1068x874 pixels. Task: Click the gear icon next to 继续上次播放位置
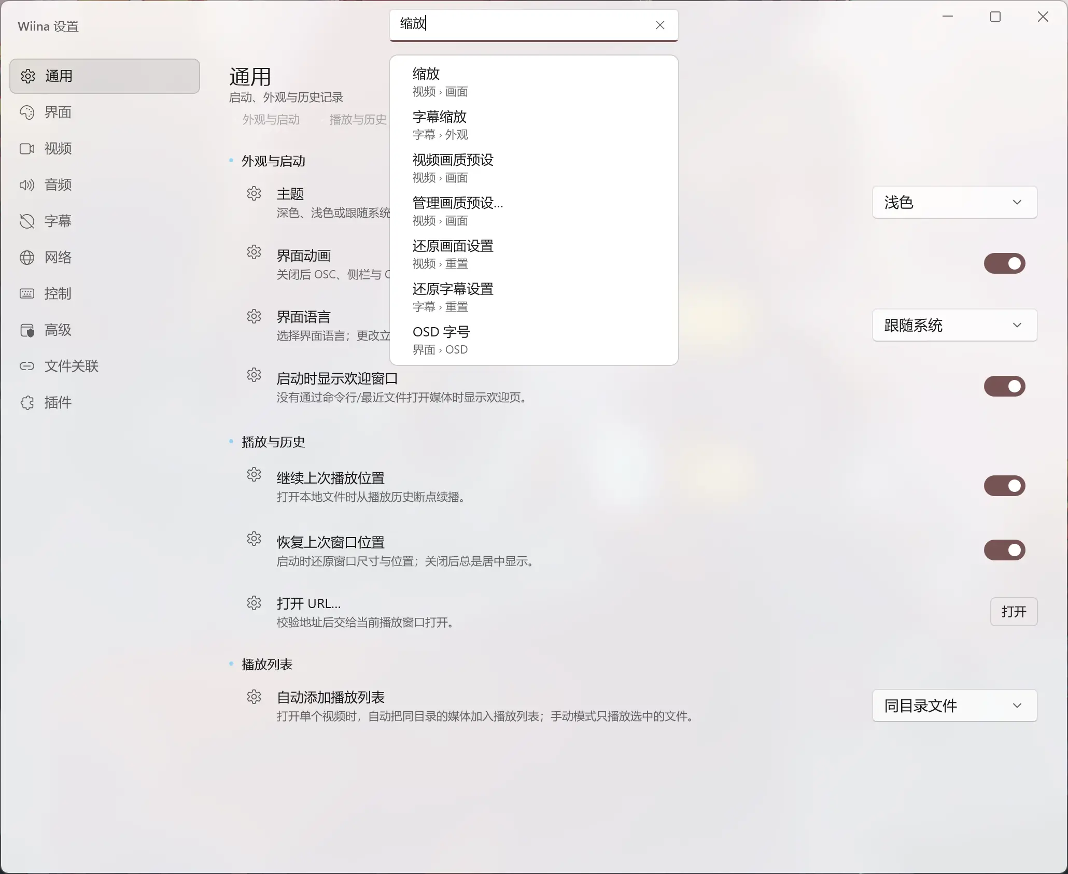254,474
